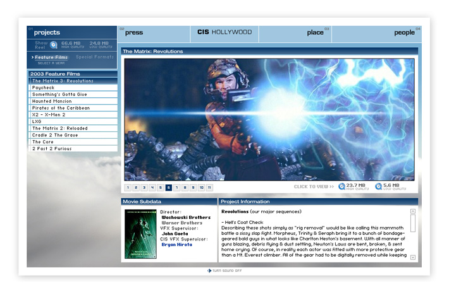Go to image page 8
The width and height of the screenshot is (449, 294).
pos(185,187)
